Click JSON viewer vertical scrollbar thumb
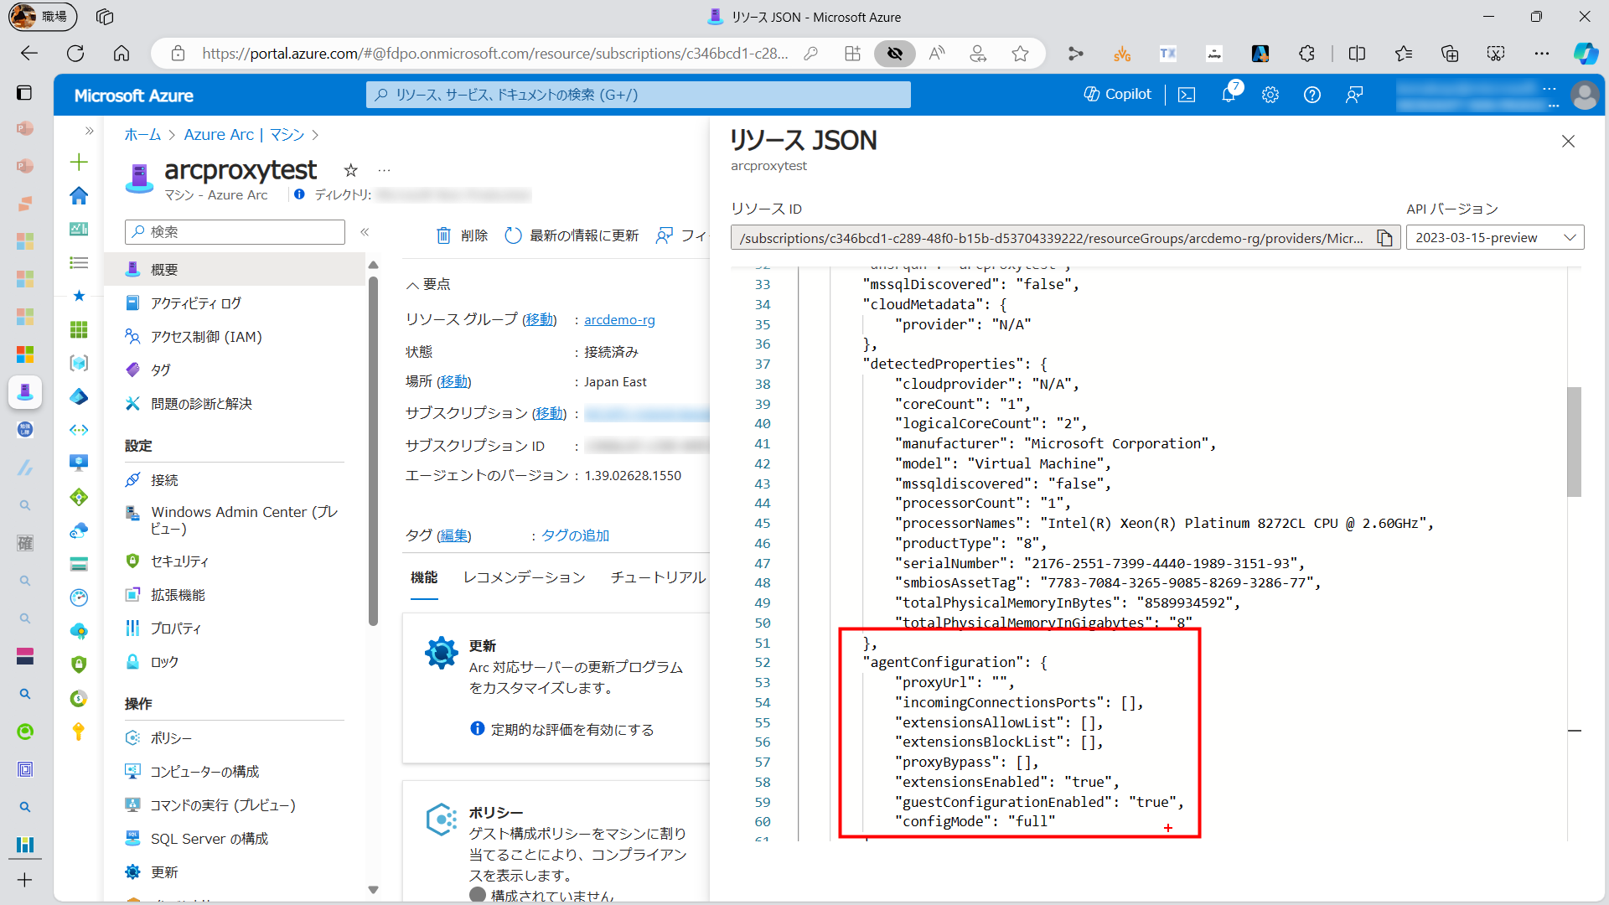This screenshot has height=905, width=1609. (1574, 442)
